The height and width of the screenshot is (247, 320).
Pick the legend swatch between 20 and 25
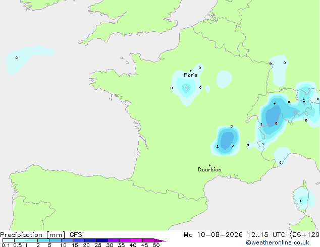(90, 240)
